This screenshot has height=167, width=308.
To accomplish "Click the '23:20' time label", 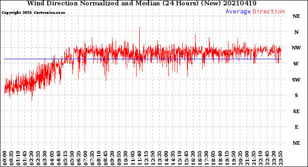I will pos(274,158).
